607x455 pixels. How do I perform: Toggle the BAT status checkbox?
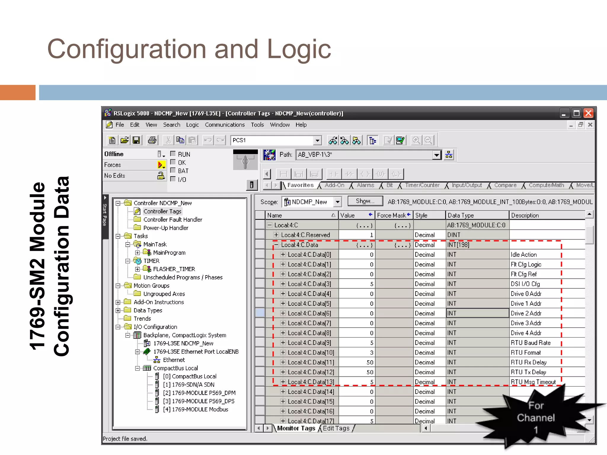click(x=173, y=170)
